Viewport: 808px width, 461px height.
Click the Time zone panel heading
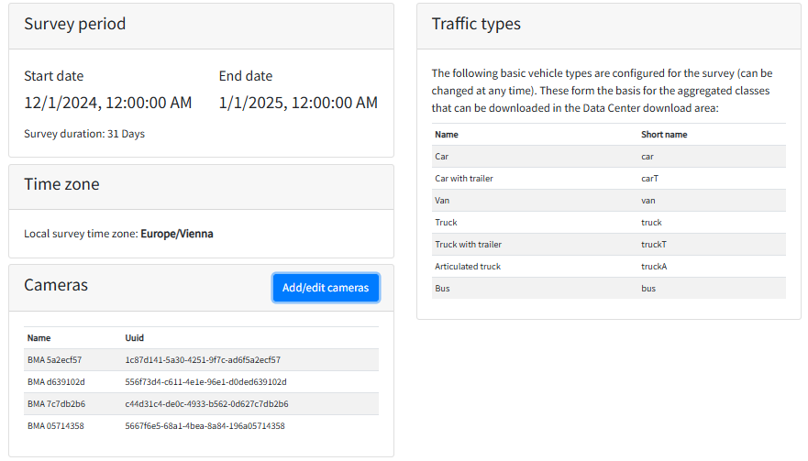click(x=61, y=184)
